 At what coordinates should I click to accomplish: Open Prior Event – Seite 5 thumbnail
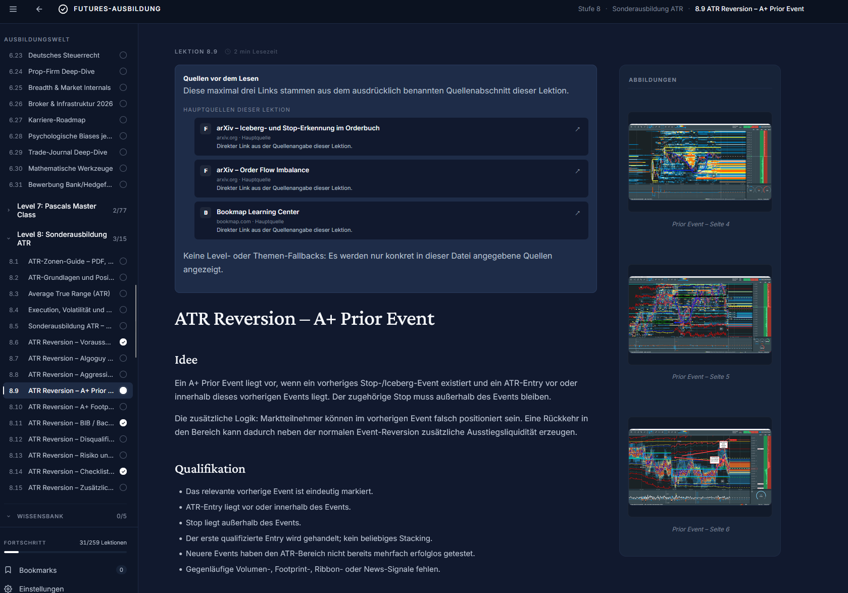[x=700, y=314]
